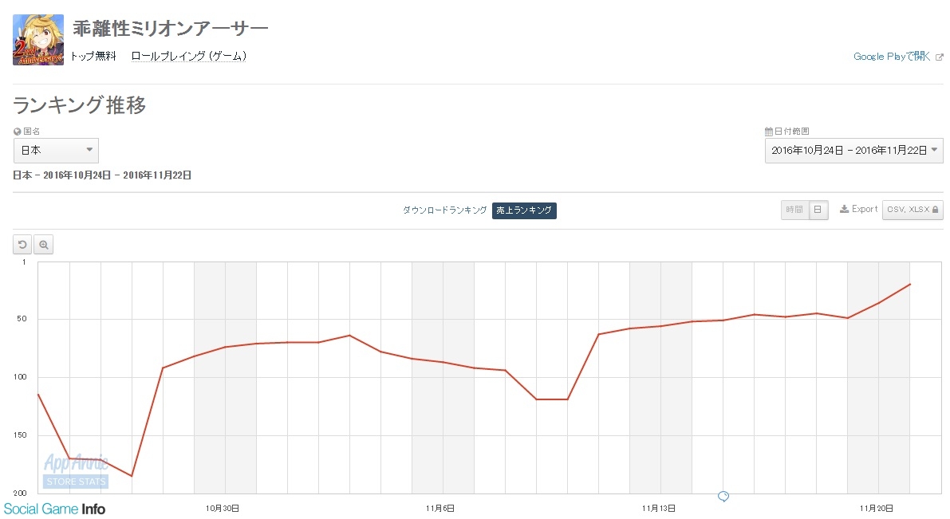Open the Google Playで開く link
This screenshot has width=950, height=519.
892,57
